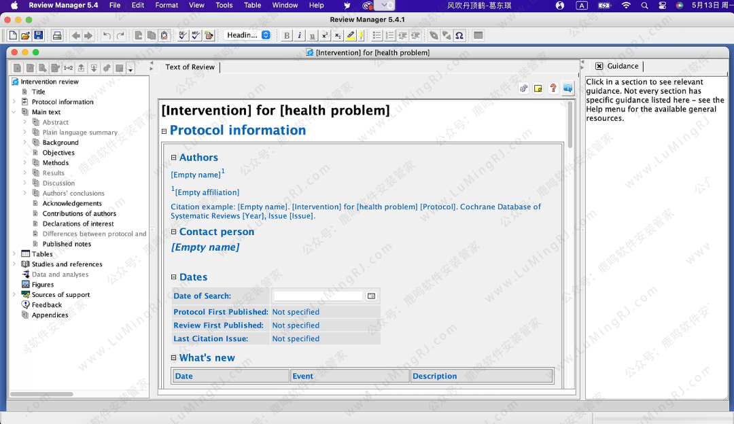The width and height of the screenshot is (734, 424).
Task: Click the red question mark help icon
Action: click(x=553, y=88)
